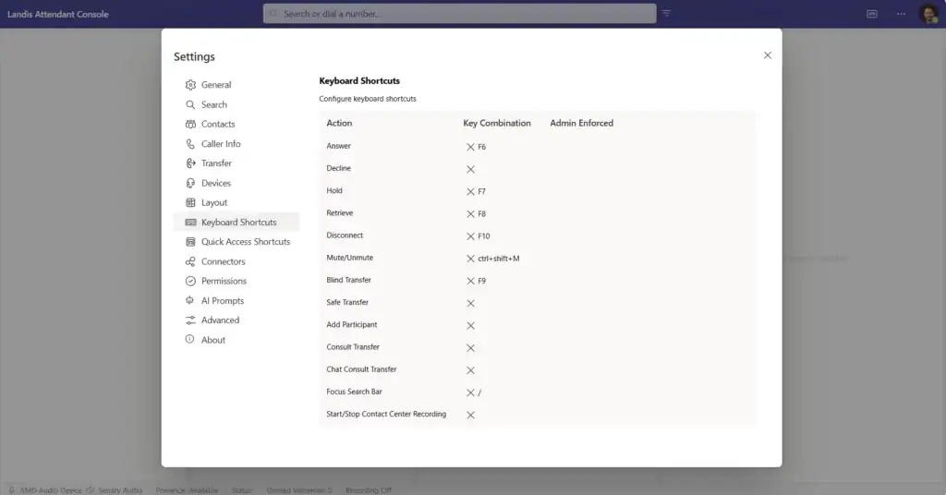
Task: Clear the Hold shortcut F7
Action: (470, 192)
